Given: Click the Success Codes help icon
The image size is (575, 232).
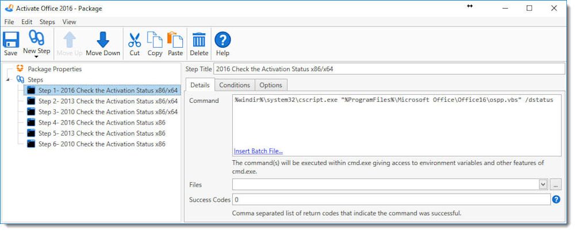Looking at the screenshot, I should pyautogui.click(x=556, y=200).
